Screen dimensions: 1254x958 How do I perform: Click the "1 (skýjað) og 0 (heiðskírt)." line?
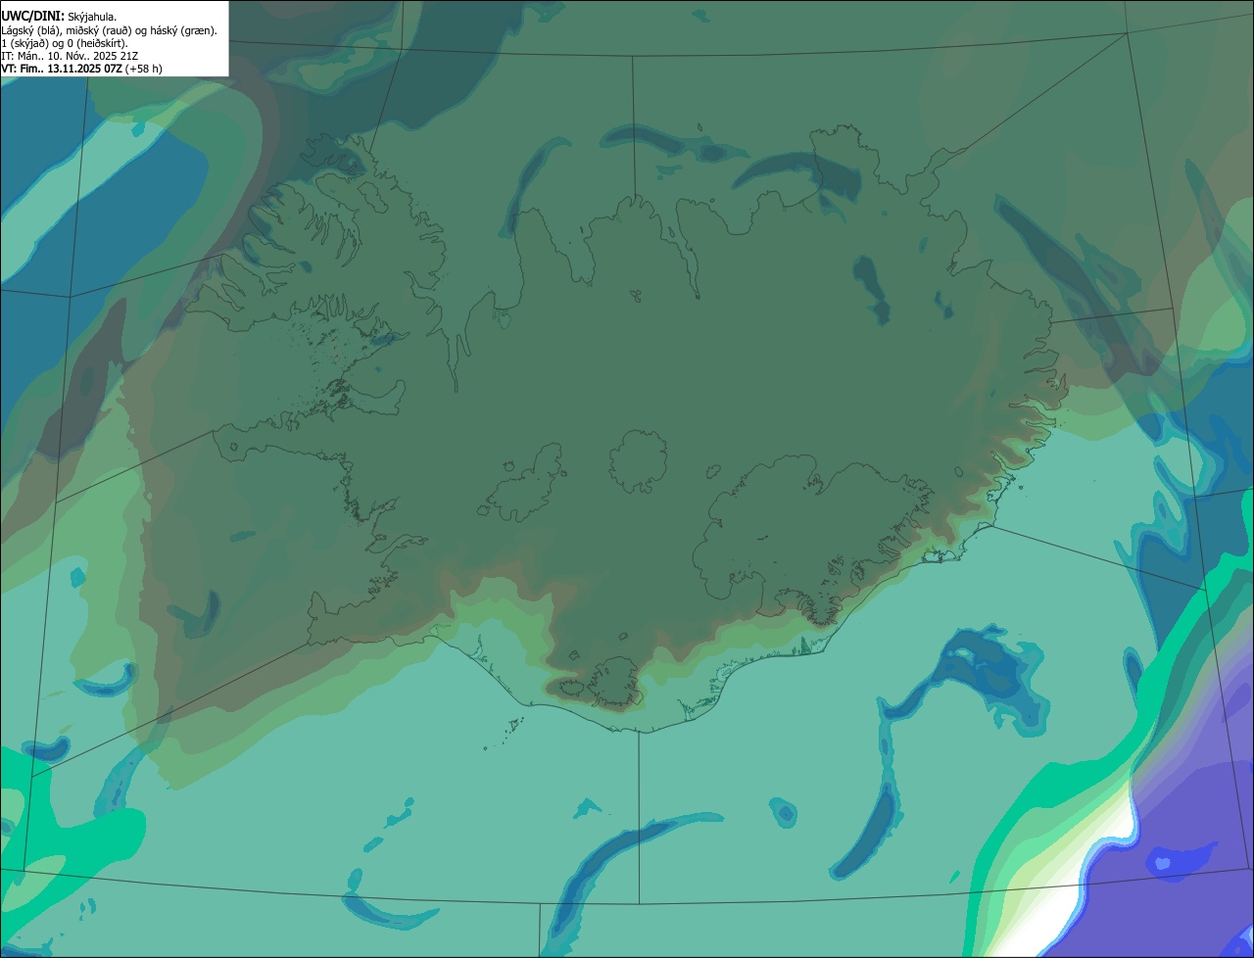click(65, 42)
